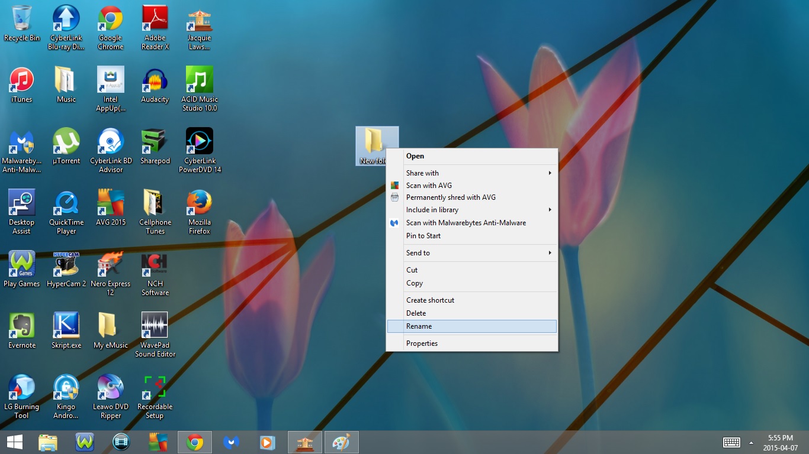
Task: Choose Open in the context menu
Action: click(x=471, y=156)
